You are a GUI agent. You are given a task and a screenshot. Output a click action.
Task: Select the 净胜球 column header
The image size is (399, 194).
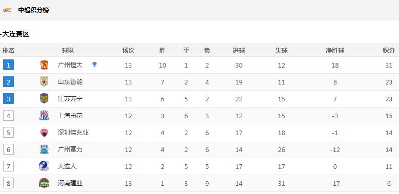click(335, 51)
